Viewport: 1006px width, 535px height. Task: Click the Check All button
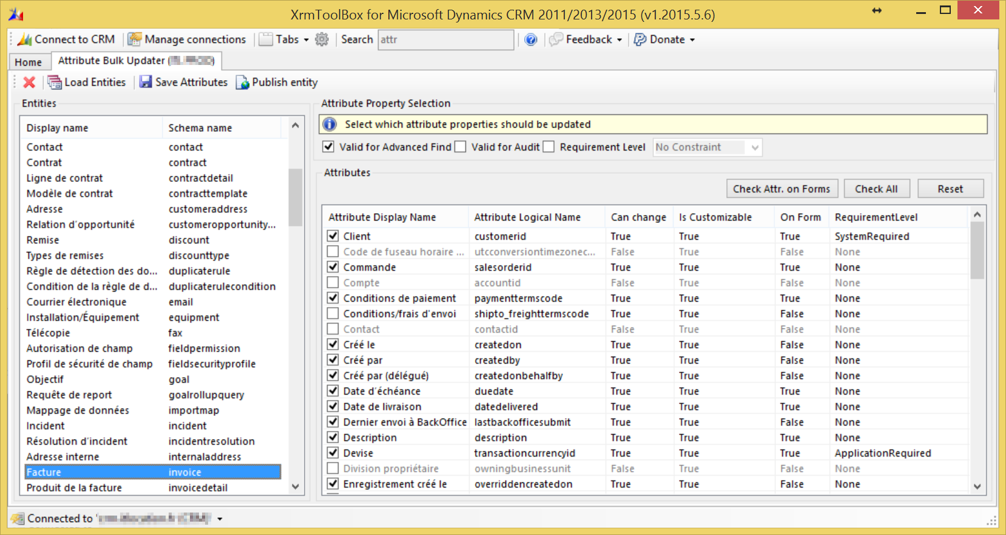pos(876,189)
